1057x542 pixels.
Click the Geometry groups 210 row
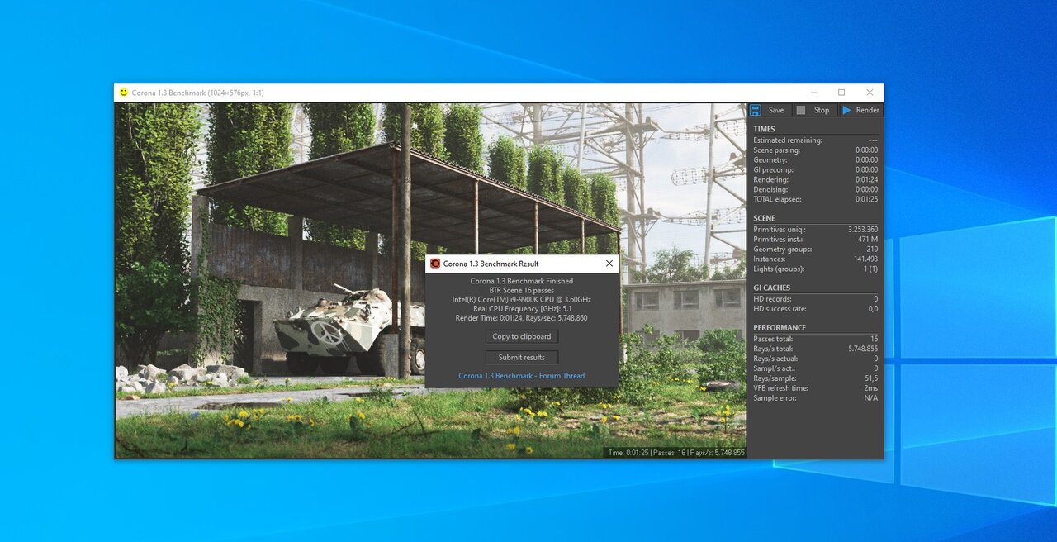click(x=815, y=250)
